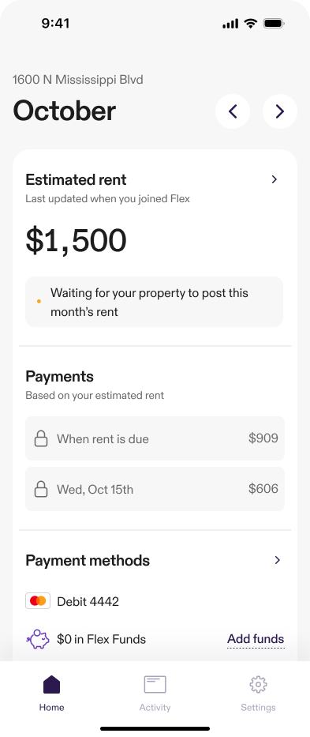
Task: Select the Wed, Oct 15th $606 payment
Action: pyautogui.click(x=155, y=489)
